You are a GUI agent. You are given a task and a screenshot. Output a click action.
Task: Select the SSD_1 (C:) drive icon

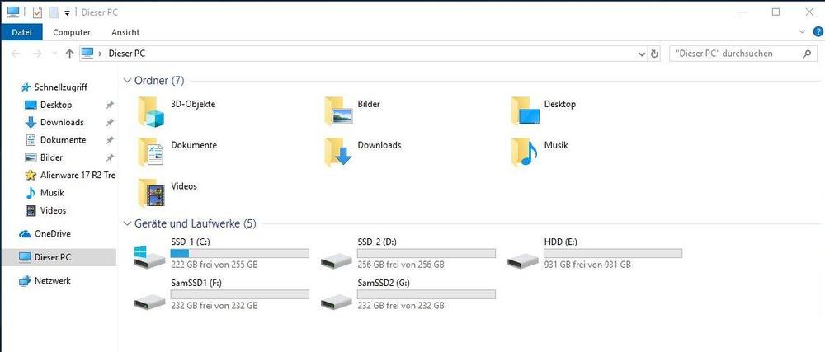[x=151, y=256]
